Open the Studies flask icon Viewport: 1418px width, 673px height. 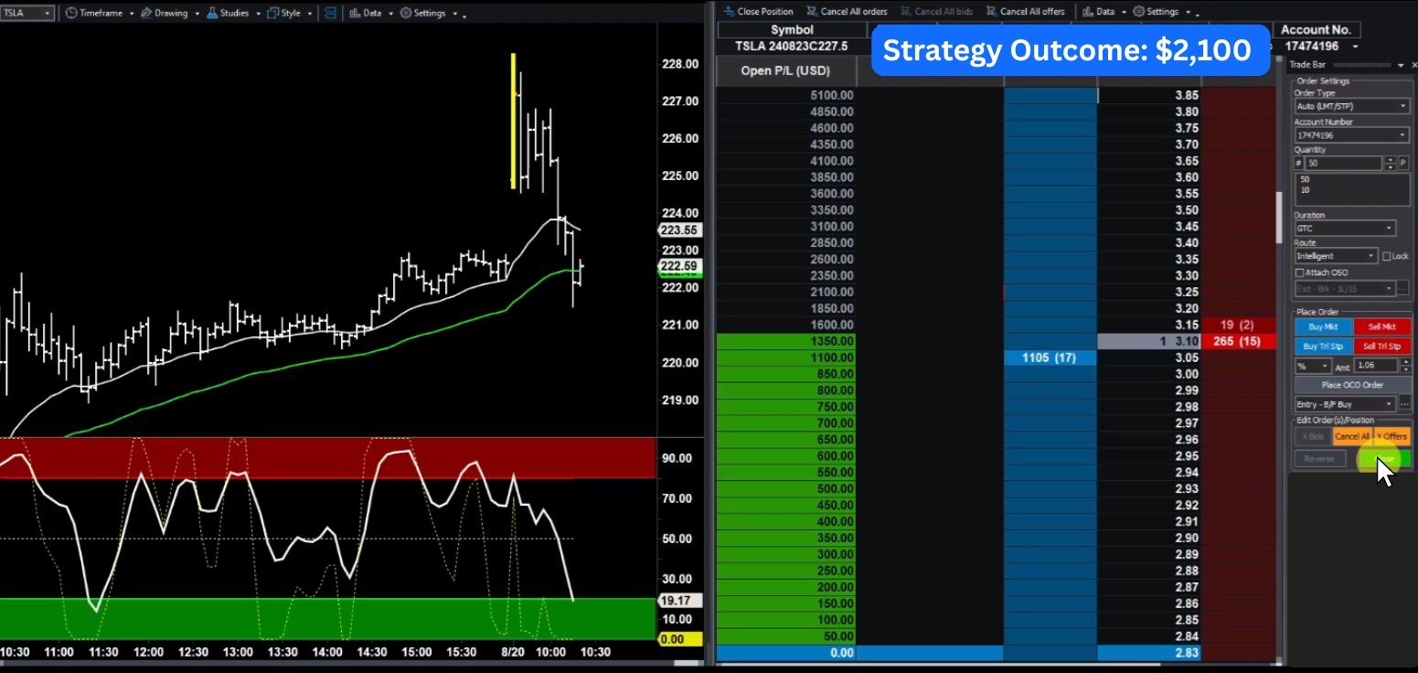(212, 14)
